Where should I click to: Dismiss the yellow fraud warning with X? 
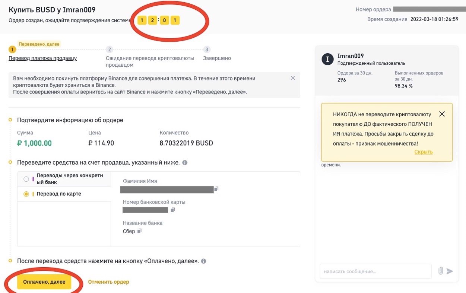tap(442, 114)
